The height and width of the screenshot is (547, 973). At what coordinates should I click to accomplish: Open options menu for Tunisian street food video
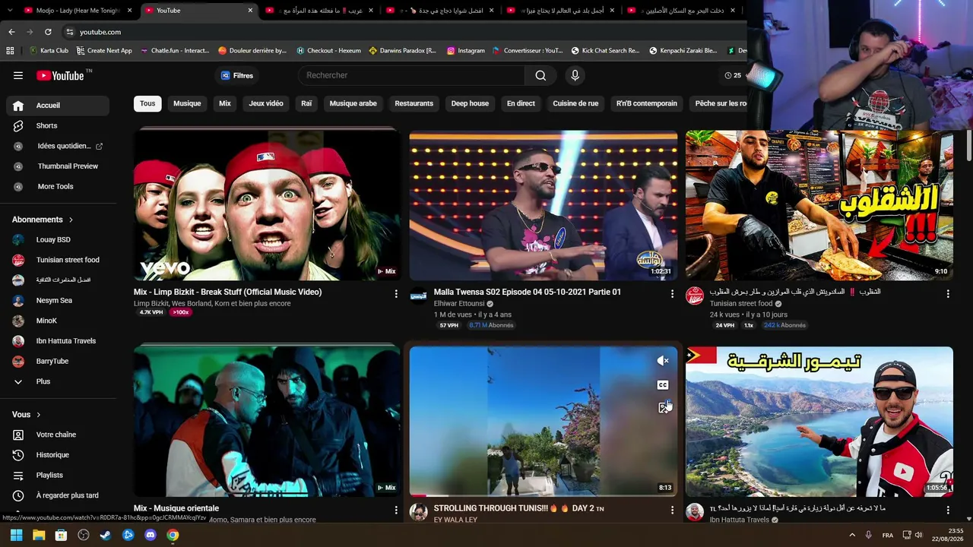pos(948,293)
